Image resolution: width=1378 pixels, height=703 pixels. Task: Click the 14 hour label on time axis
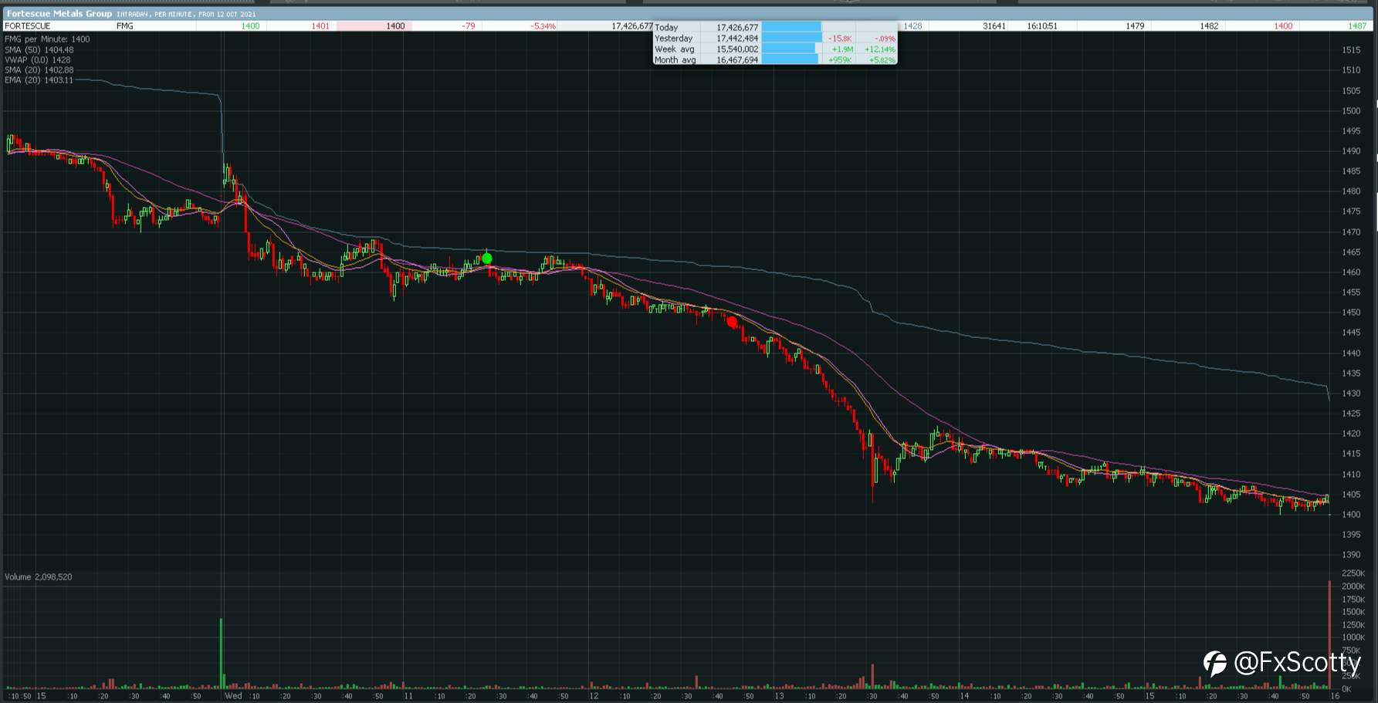964,695
